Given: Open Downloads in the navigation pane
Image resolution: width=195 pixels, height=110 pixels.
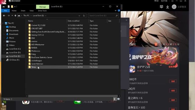Looking at the screenshot, I should click(x=14, y=34).
